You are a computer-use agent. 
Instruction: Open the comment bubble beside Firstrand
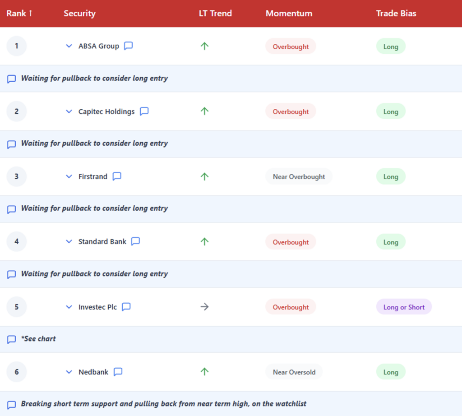[x=117, y=176]
